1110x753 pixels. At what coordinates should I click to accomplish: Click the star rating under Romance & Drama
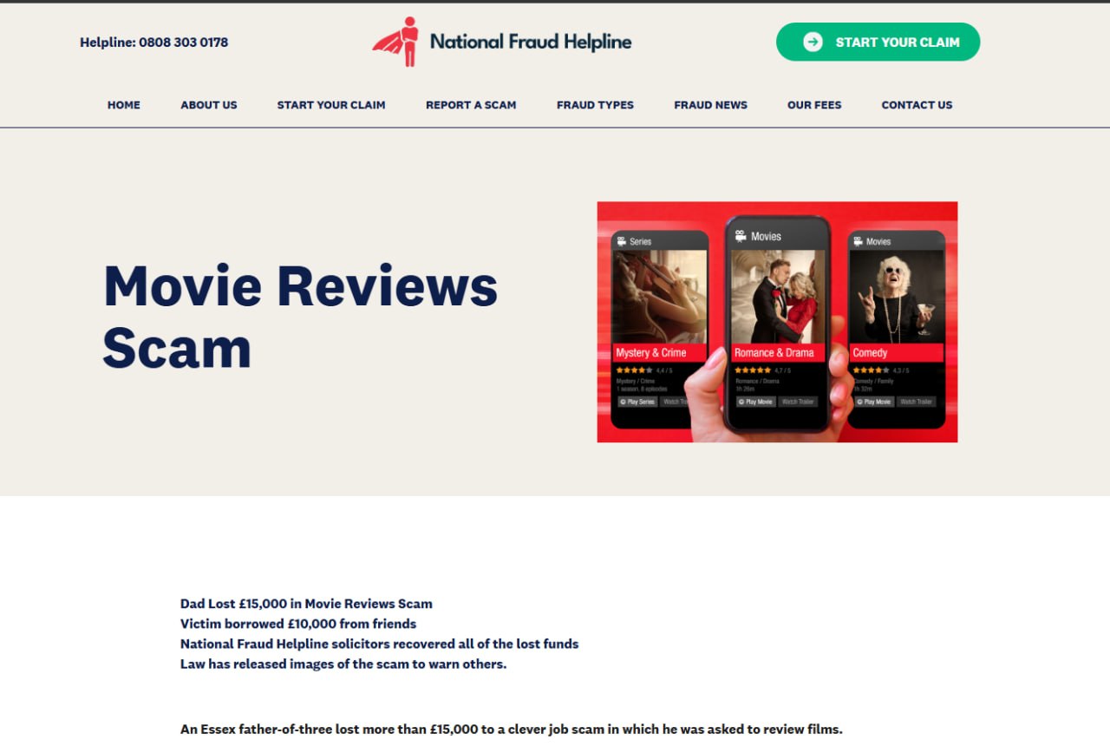753,370
